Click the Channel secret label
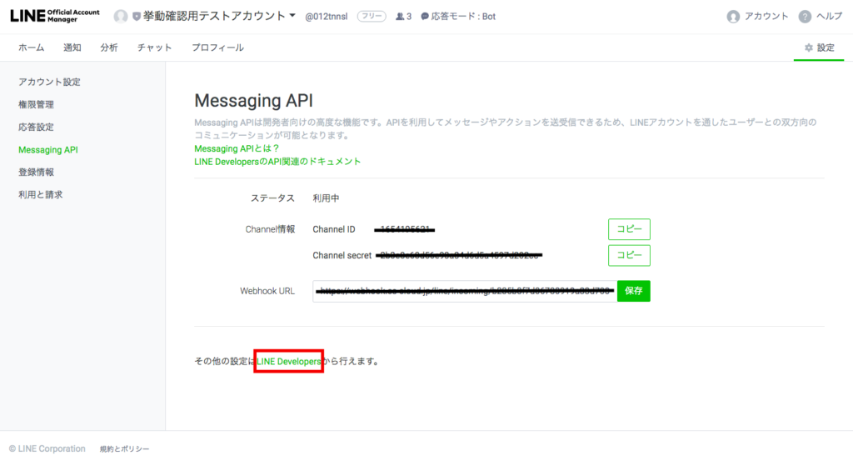This screenshot has width=853, height=466. (342, 255)
